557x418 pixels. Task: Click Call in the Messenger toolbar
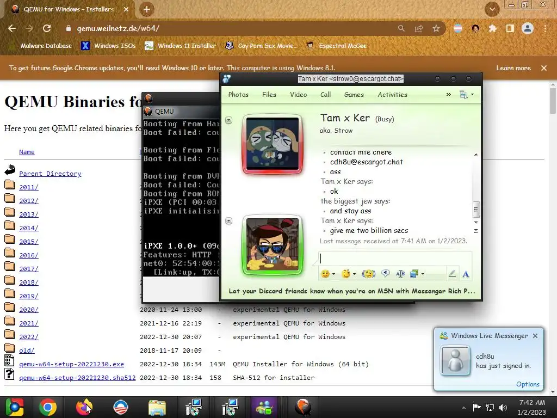pyautogui.click(x=325, y=95)
